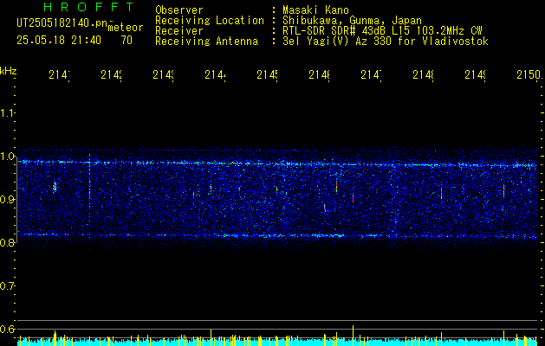This screenshot has width=545, height=346.
Task: Click the time label 2145
Action: (267, 74)
